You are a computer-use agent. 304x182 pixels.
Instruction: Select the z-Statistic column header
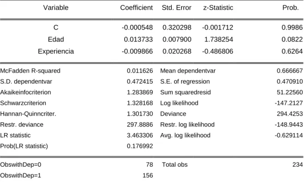tap(218, 7)
